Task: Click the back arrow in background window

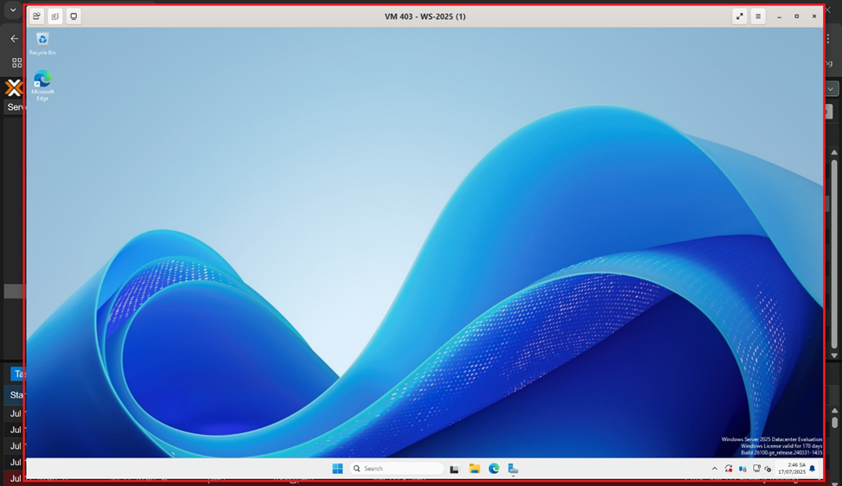Action: (x=14, y=39)
